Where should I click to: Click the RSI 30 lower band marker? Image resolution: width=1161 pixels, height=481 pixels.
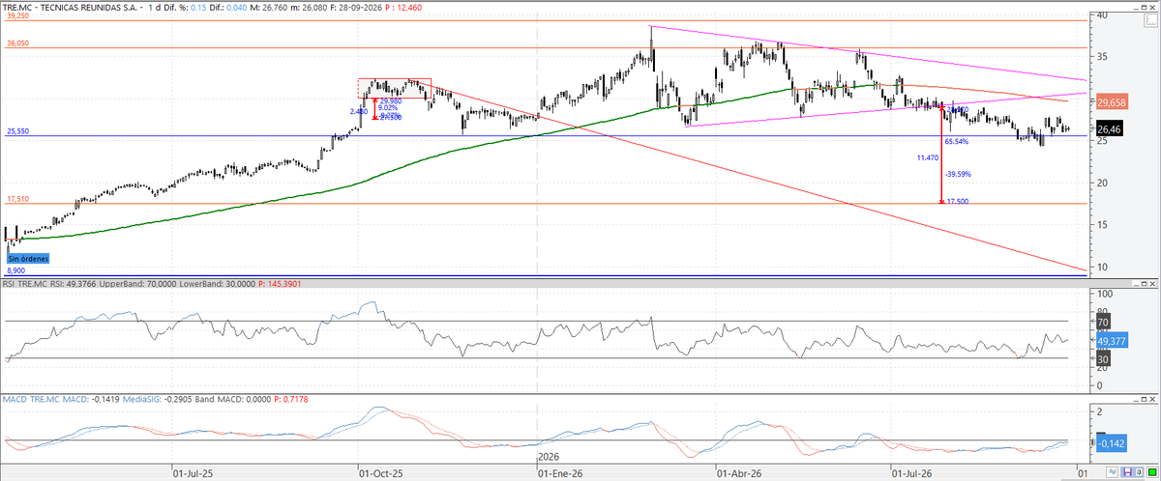(x=1103, y=358)
